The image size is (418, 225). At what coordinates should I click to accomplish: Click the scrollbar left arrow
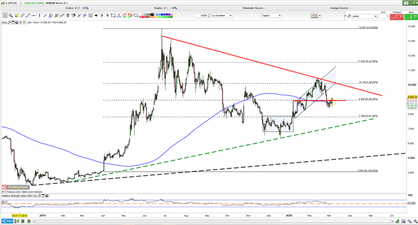click(34, 221)
